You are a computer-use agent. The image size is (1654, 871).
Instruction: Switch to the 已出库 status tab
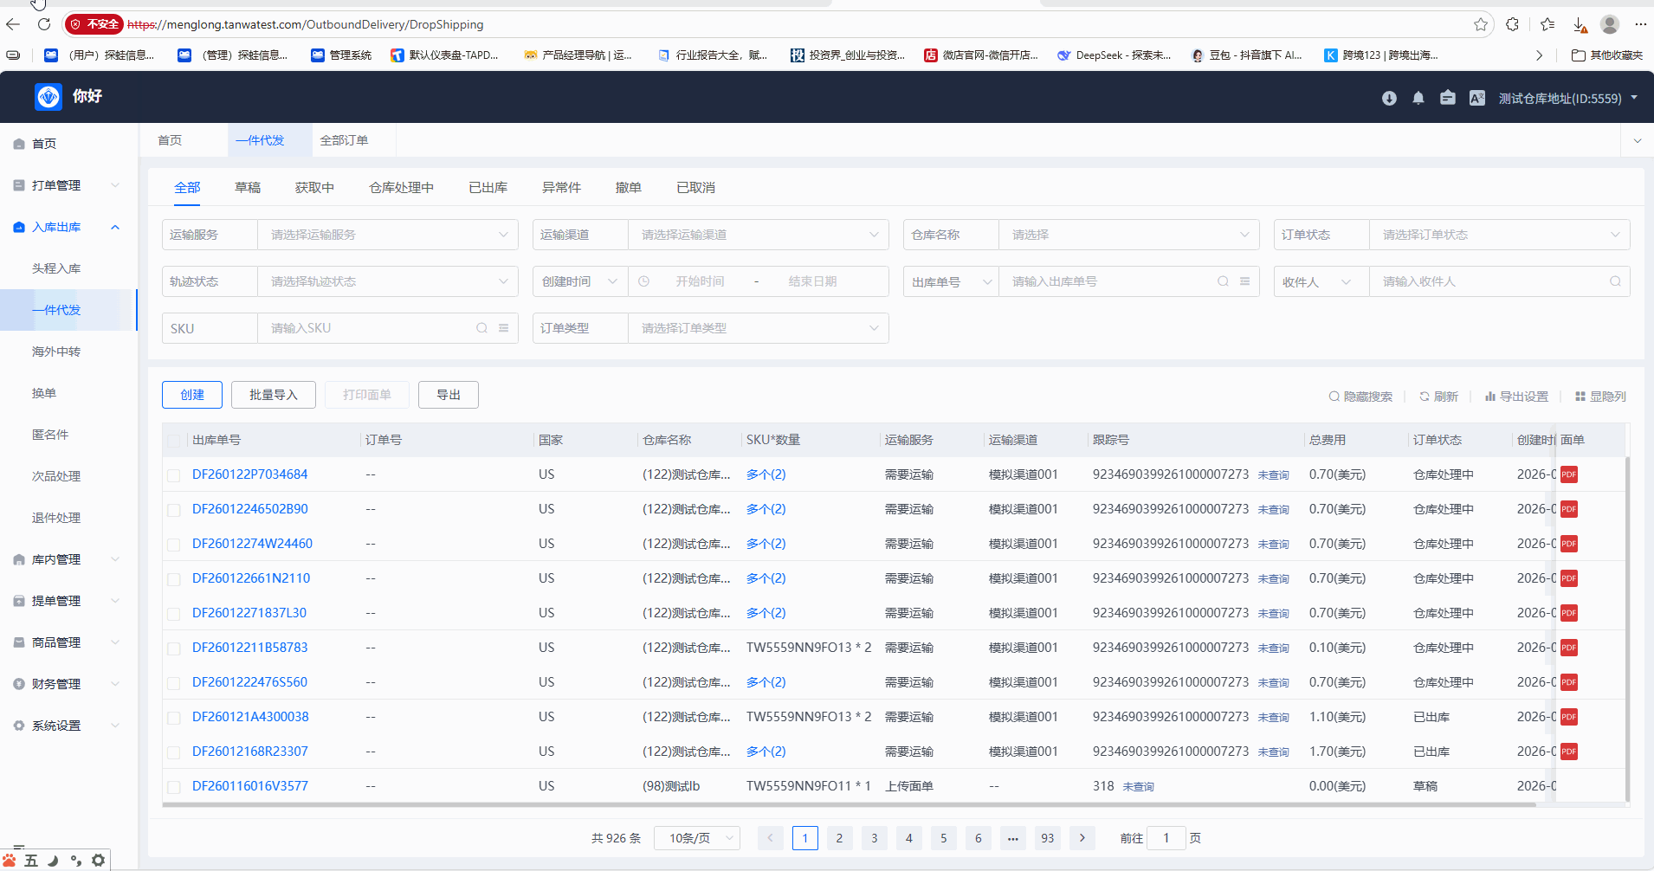(488, 188)
